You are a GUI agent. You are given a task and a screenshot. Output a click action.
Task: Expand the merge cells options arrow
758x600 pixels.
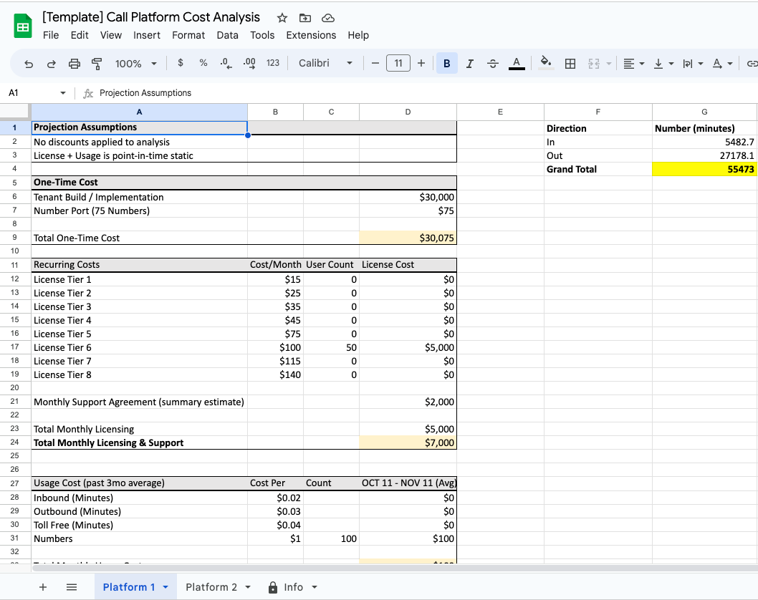click(609, 63)
